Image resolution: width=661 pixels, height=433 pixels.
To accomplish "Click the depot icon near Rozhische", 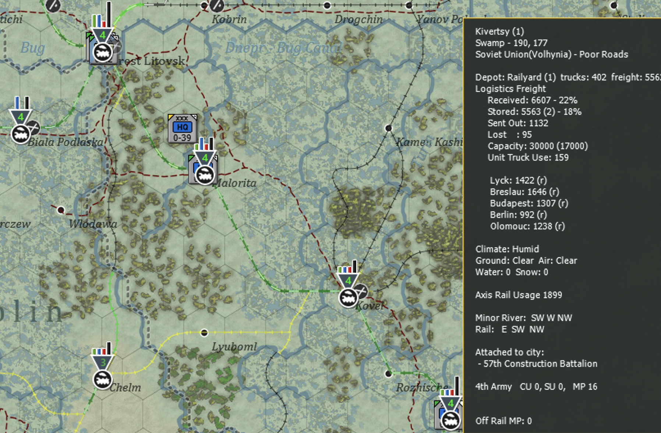I will tap(450, 420).
